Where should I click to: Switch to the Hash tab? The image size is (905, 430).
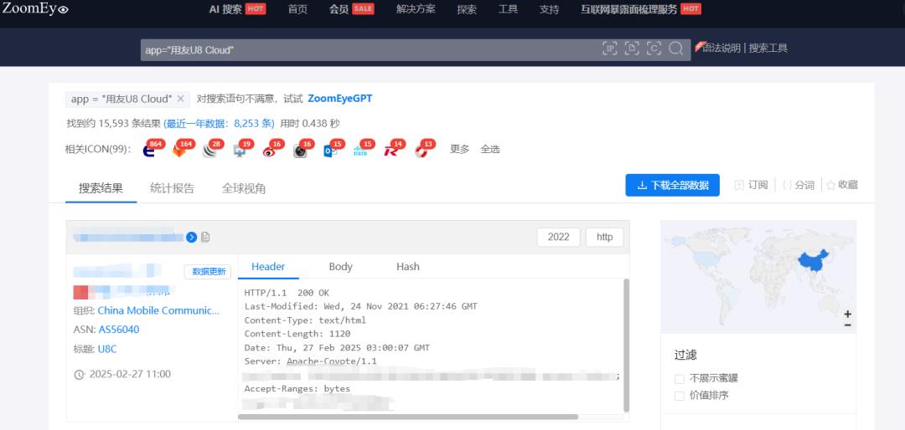coord(408,267)
